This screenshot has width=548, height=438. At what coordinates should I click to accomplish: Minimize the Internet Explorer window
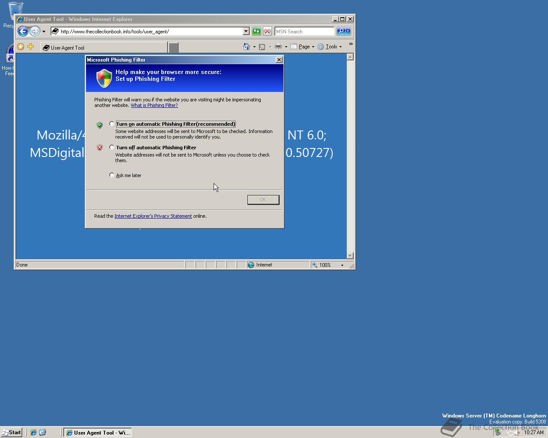click(x=335, y=19)
